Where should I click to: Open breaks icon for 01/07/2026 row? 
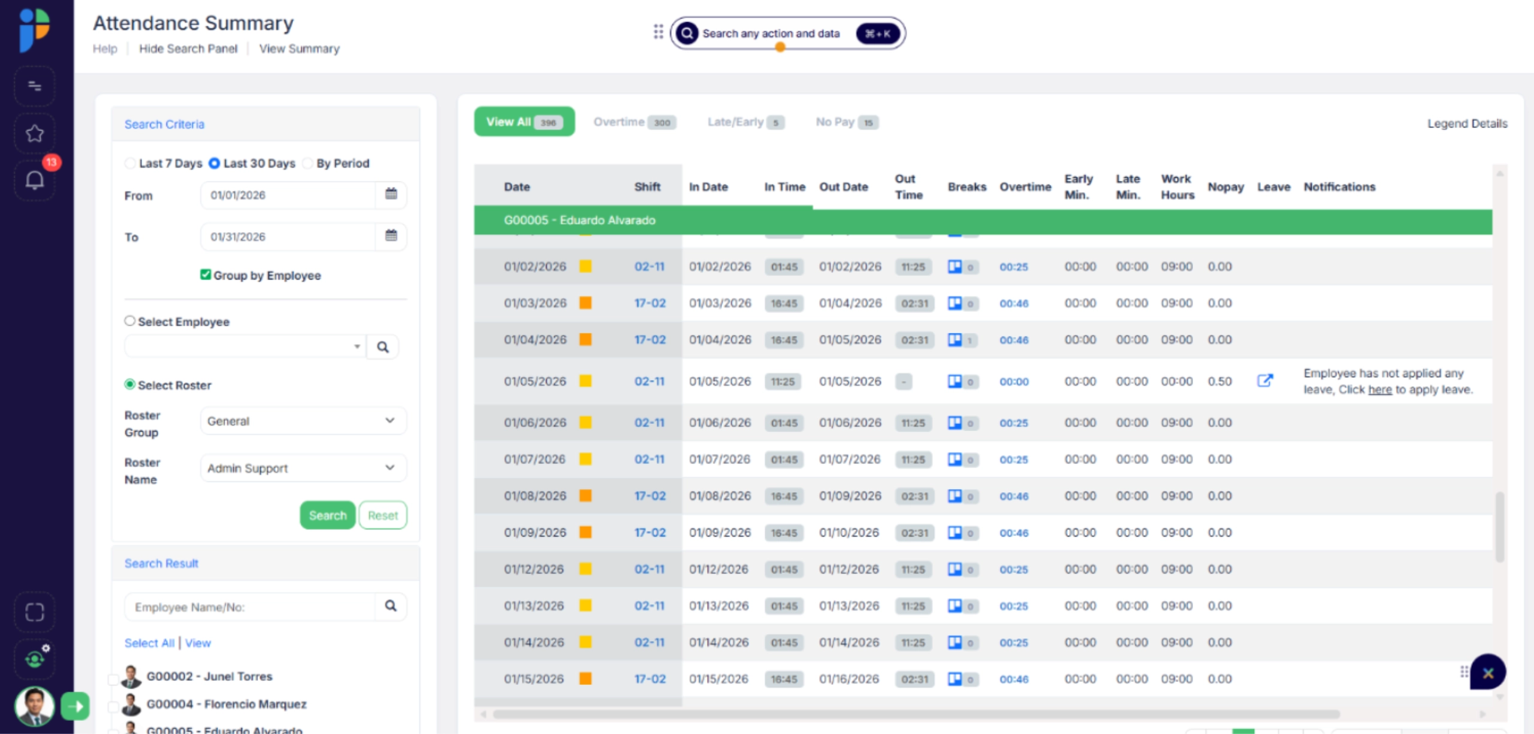tap(955, 459)
